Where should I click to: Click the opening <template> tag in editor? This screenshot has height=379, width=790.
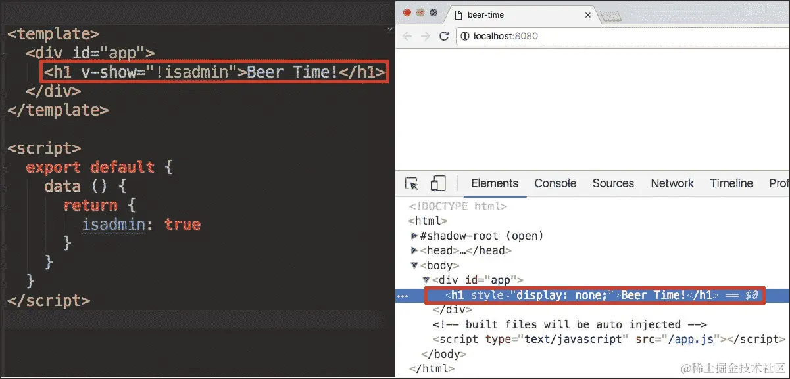[x=53, y=33]
